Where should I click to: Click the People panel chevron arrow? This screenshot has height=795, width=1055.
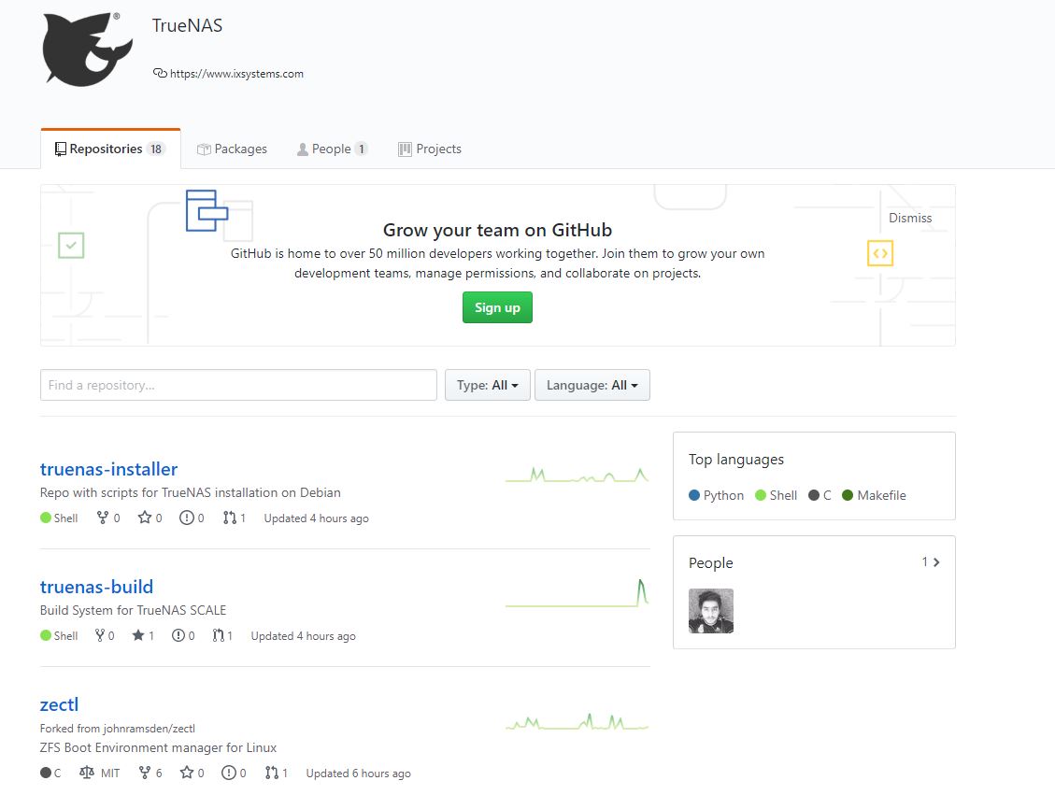tap(936, 561)
